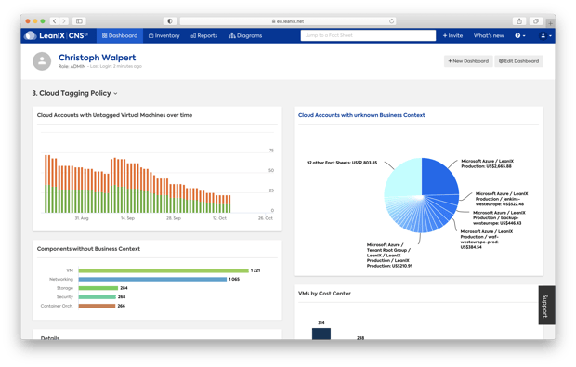Click the Role: ADMIN text
The height and width of the screenshot is (367, 576).
click(x=72, y=66)
